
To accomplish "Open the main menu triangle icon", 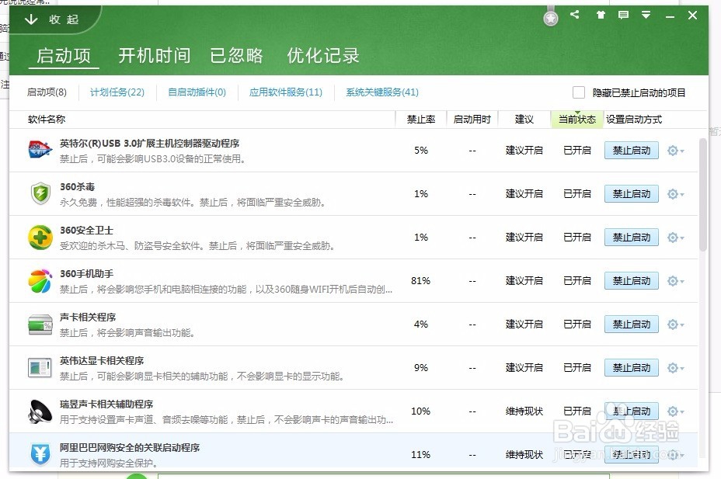I will (x=646, y=16).
